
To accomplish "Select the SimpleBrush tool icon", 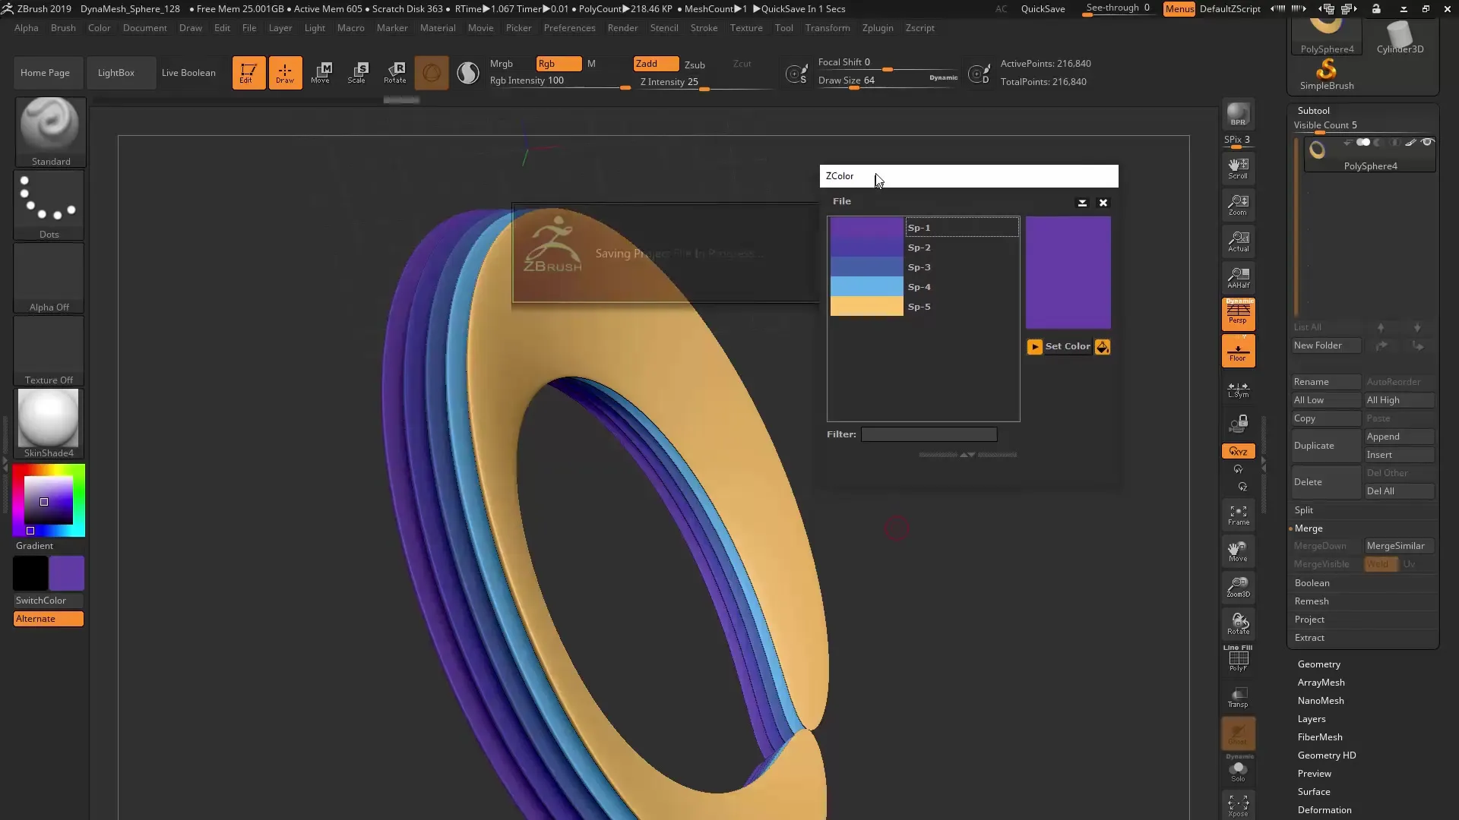I will click(1327, 74).
